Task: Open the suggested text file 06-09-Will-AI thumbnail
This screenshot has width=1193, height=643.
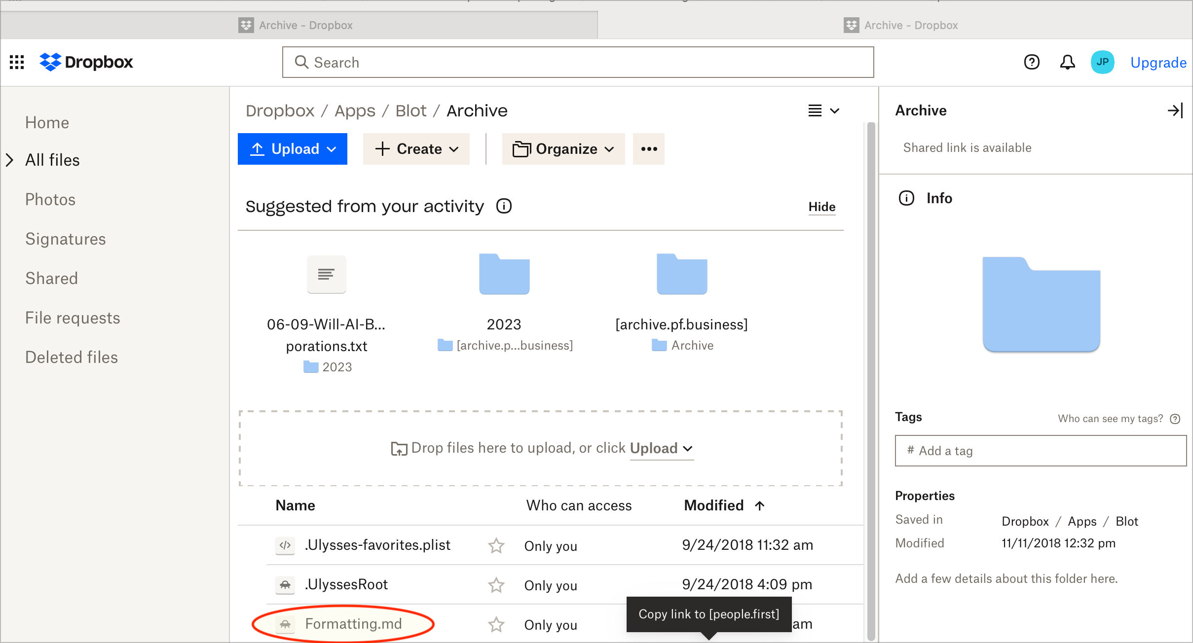Action: [326, 274]
